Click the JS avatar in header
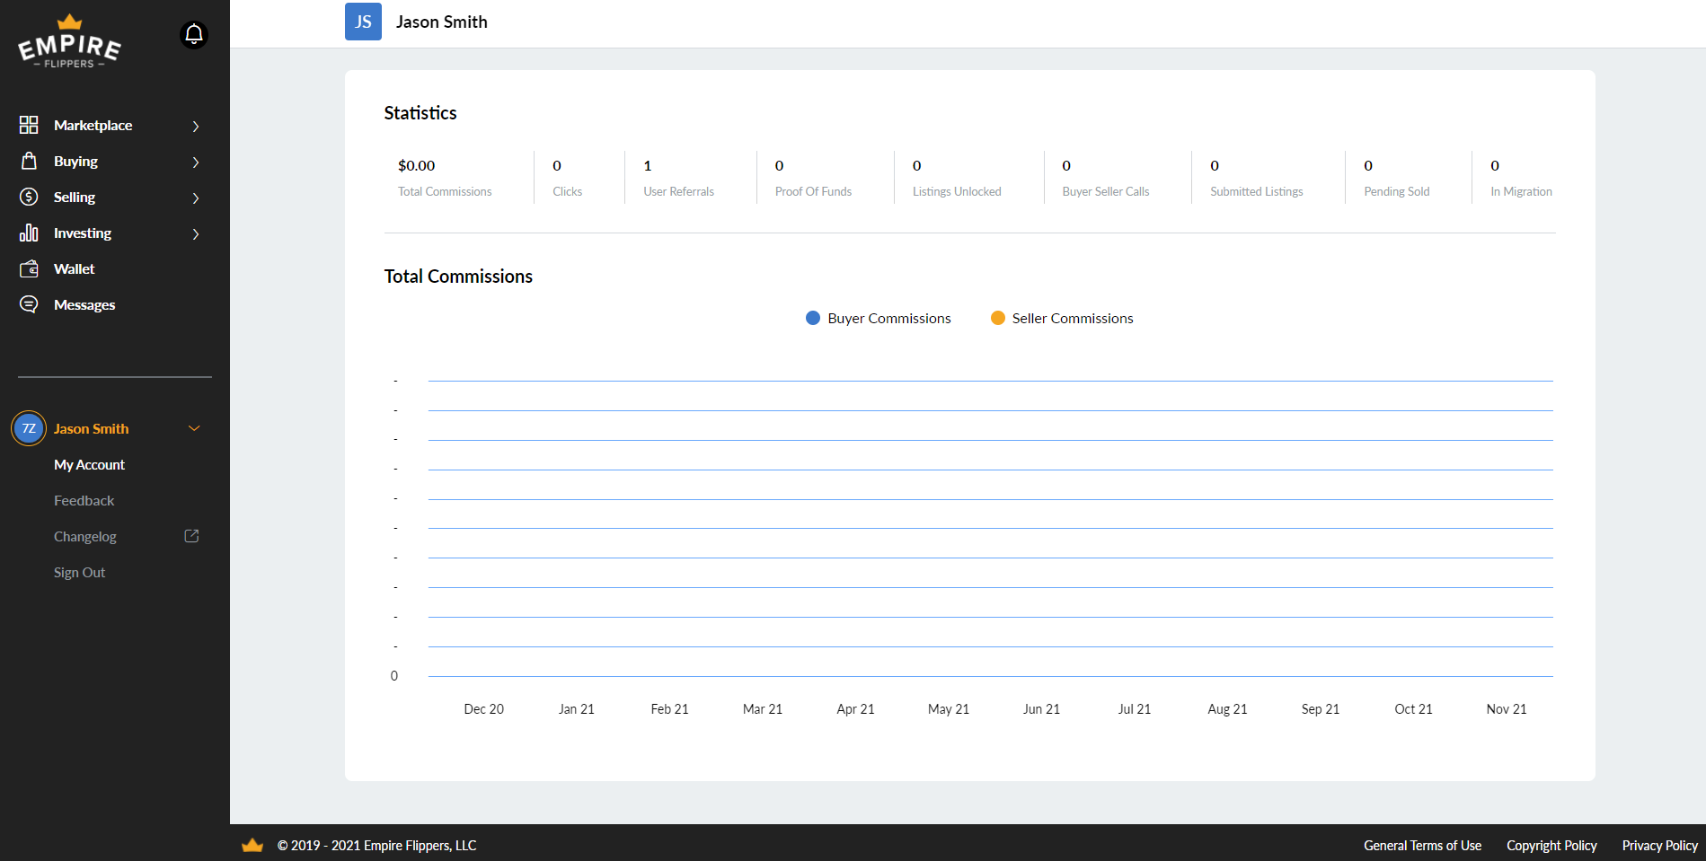 tap(363, 22)
